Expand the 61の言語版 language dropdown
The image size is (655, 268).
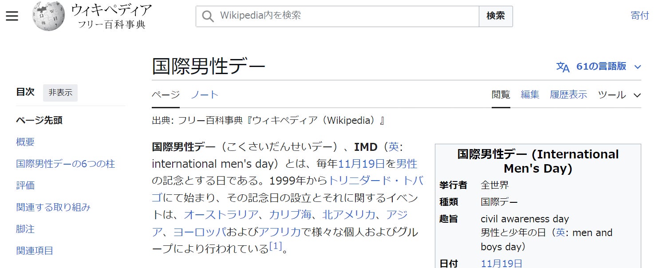638,67
